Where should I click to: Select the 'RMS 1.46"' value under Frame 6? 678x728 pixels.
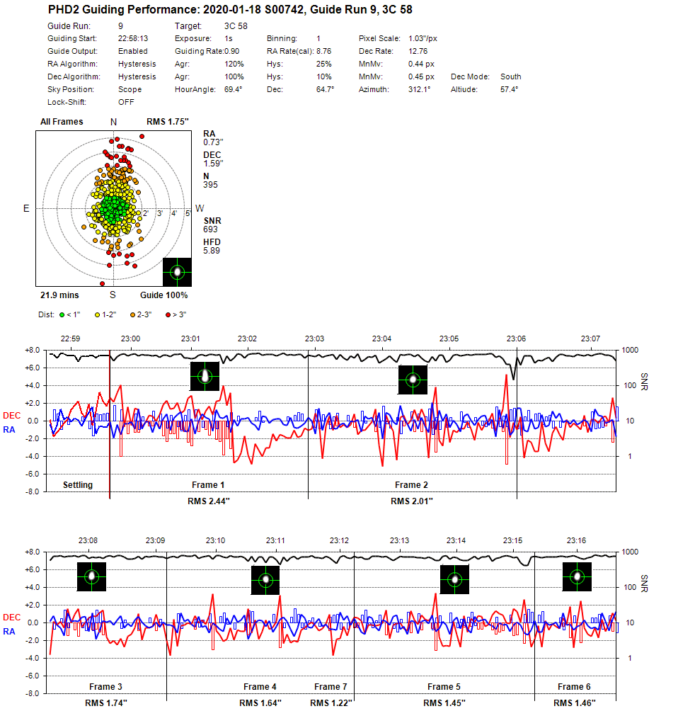(575, 703)
